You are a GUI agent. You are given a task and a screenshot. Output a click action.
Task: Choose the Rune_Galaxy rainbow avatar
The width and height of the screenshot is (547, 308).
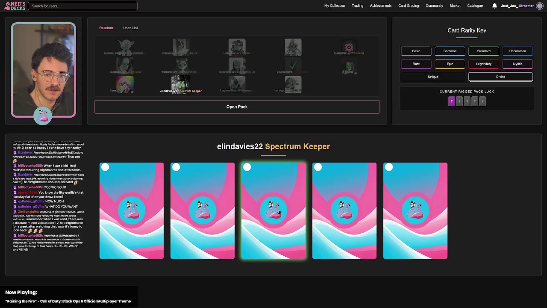click(x=125, y=84)
